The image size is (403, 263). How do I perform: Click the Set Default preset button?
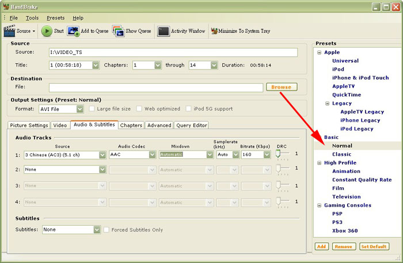point(374,246)
